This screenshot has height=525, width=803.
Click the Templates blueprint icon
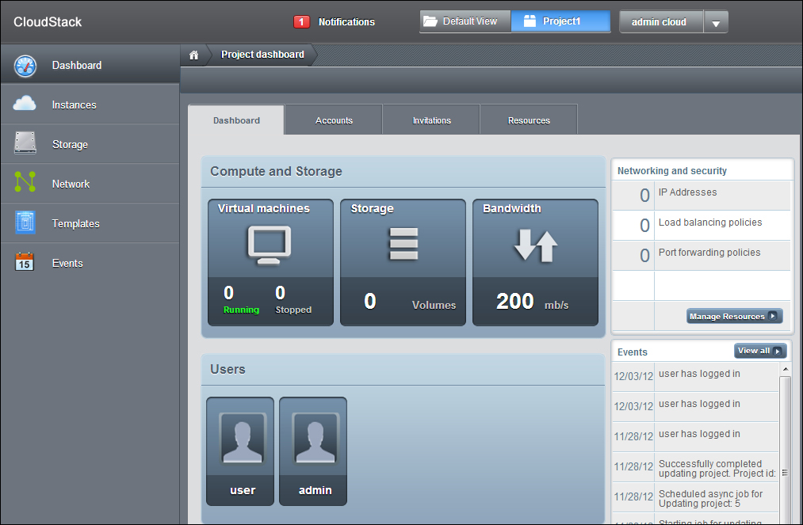click(25, 223)
